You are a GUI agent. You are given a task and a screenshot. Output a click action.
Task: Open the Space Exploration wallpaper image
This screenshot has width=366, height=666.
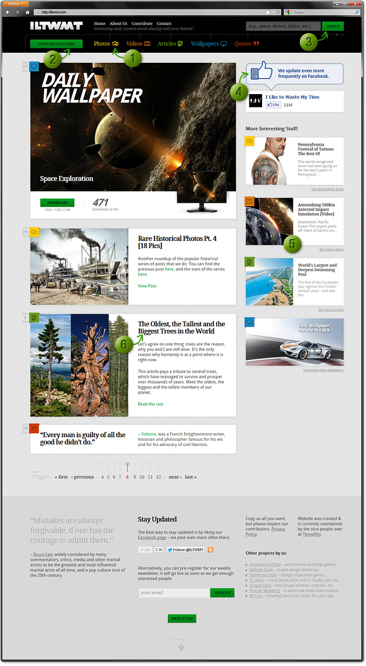(133, 127)
